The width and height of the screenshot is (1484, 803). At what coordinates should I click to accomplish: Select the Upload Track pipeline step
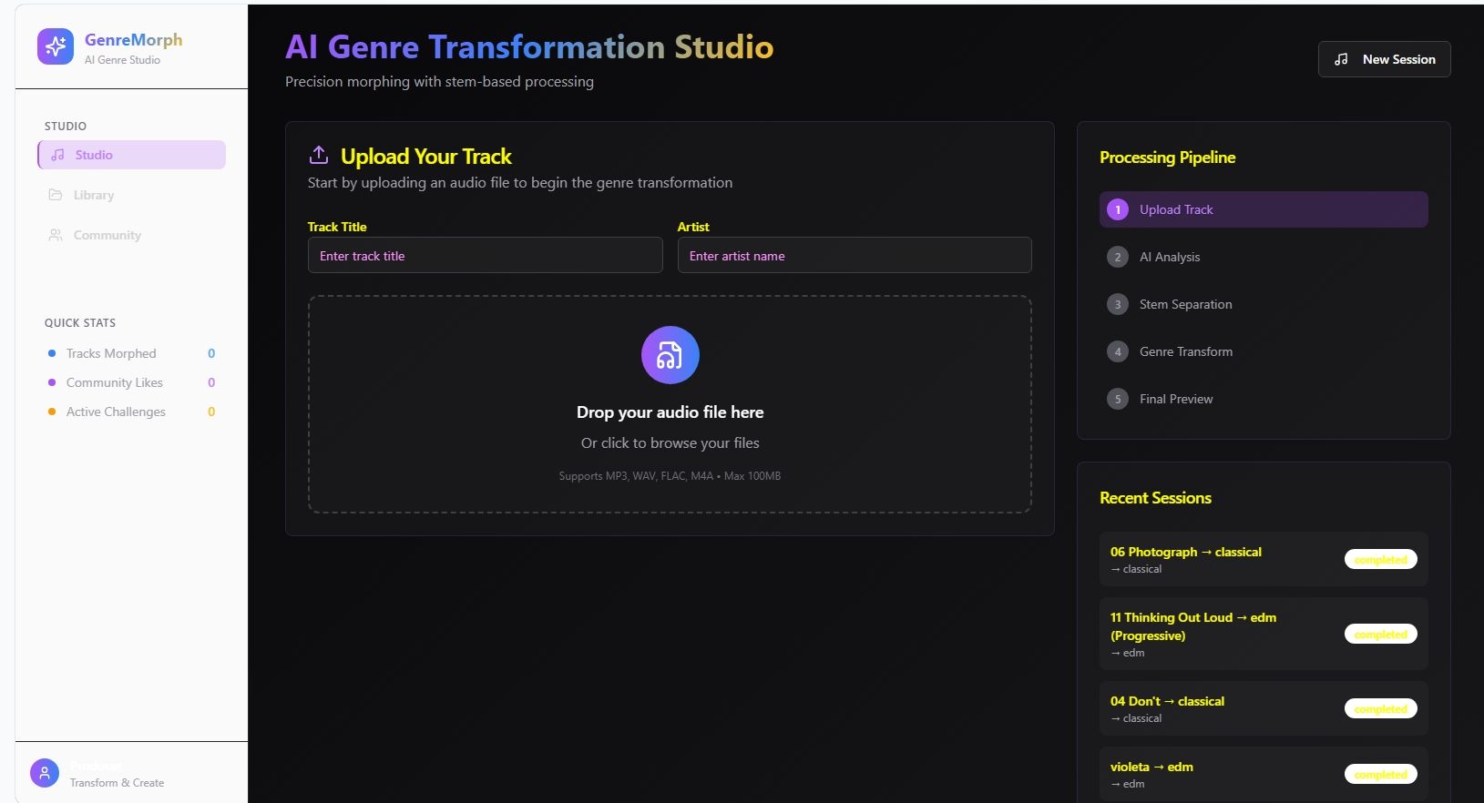1264,209
